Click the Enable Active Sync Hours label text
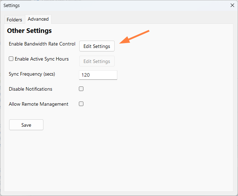 (42, 59)
